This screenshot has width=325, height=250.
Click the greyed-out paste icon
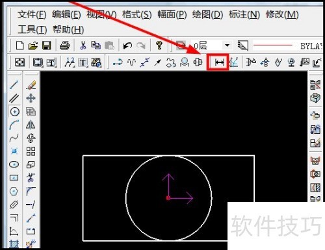tap(109, 45)
